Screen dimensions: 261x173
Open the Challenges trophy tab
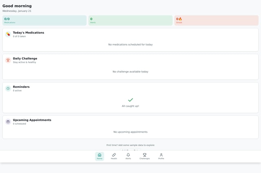tap(144, 156)
